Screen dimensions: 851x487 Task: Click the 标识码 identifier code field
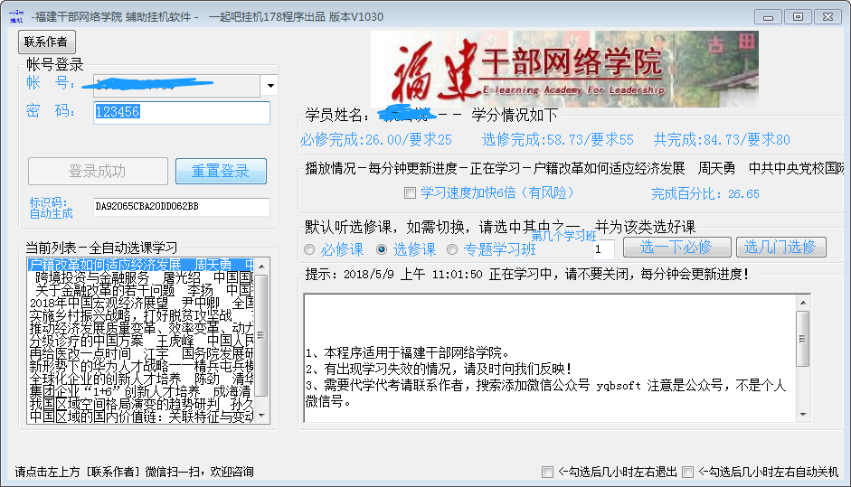tap(181, 207)
